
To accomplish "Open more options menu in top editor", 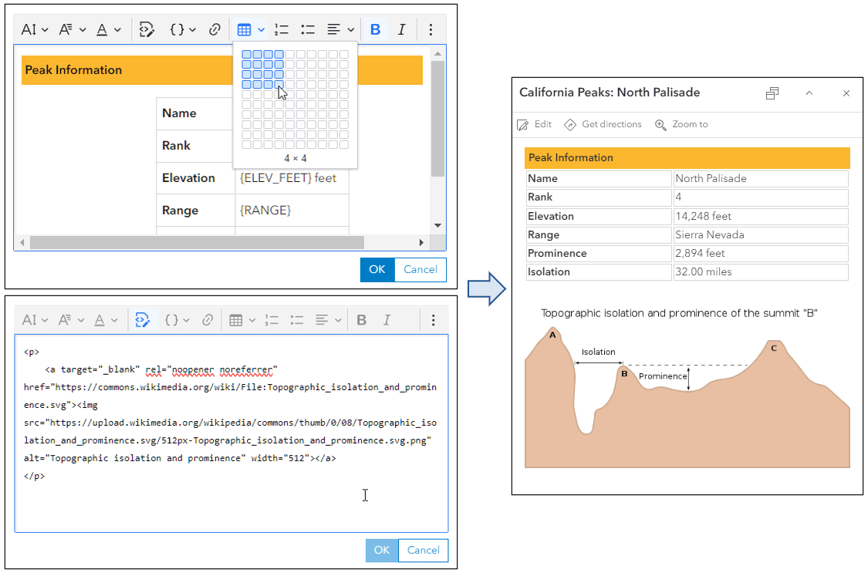I will [431, 29].
